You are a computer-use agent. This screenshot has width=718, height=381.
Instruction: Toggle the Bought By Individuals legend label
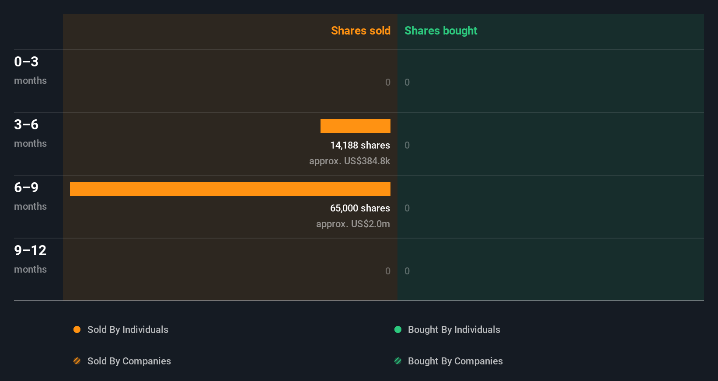click(454, 329)
